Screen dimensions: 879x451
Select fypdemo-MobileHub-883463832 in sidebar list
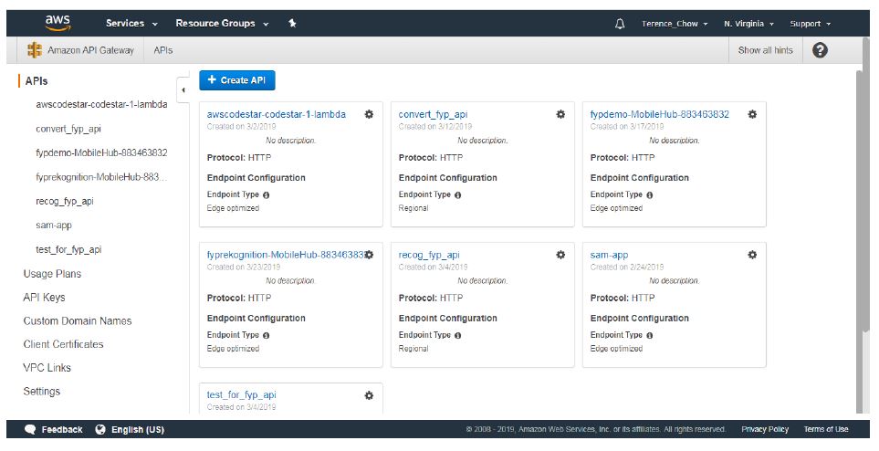(101, 152)
